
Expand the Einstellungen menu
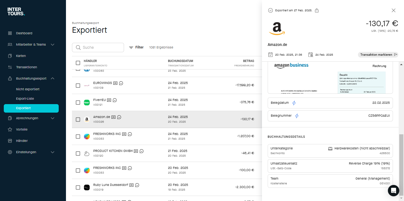point(52,152)
